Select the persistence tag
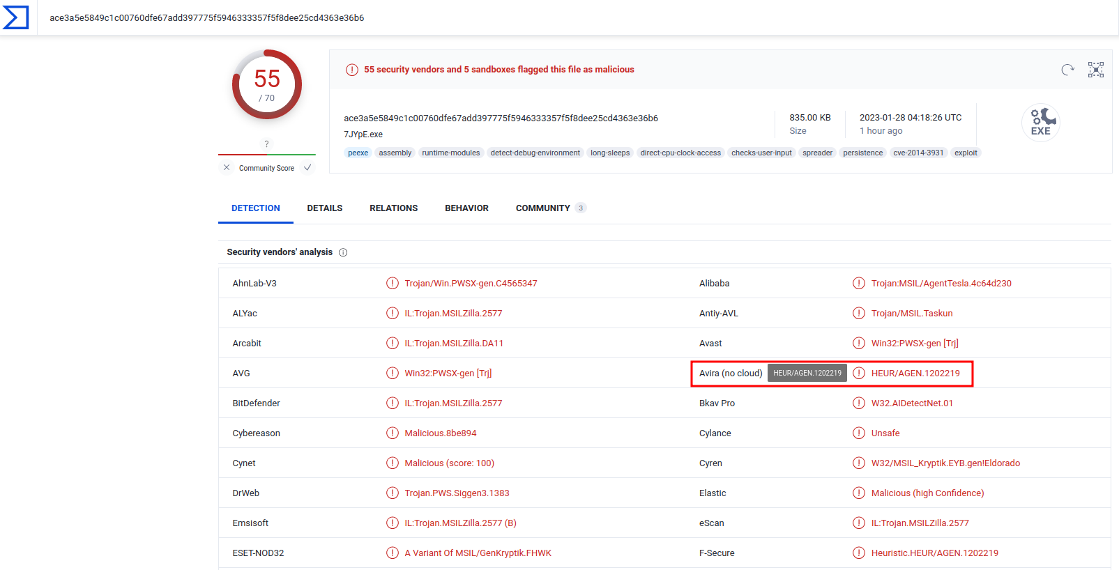 pyautogui.click(x=863, y=153)
